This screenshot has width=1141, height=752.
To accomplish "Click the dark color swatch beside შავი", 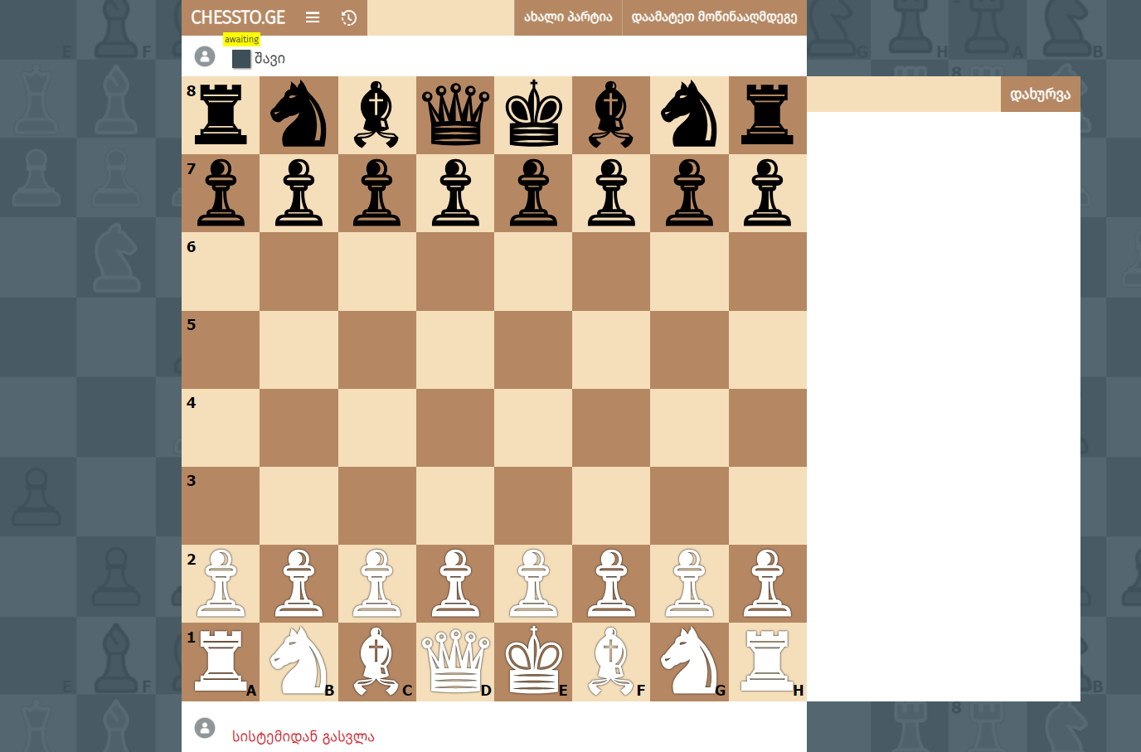I will (241, 59).
